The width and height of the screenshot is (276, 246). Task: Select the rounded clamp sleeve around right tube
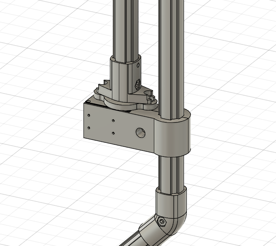point(173,136)
